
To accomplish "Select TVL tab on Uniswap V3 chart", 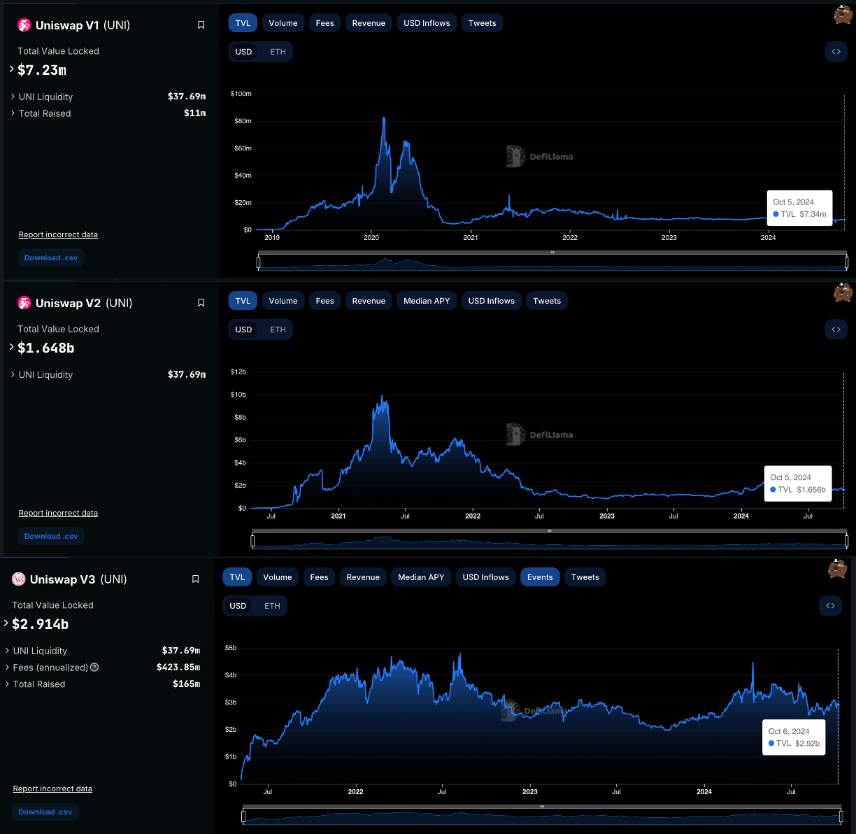I will (x=237, y=577).
